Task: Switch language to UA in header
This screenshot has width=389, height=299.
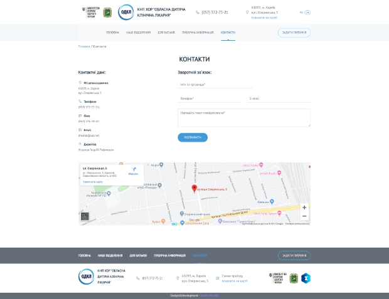Action: pos(307,12)
